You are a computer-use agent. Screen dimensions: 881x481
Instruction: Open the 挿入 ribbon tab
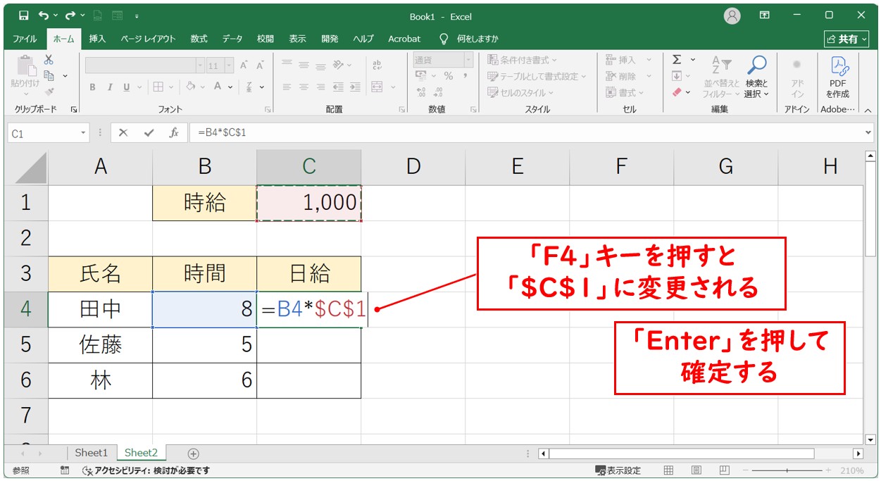pos(97,39)
